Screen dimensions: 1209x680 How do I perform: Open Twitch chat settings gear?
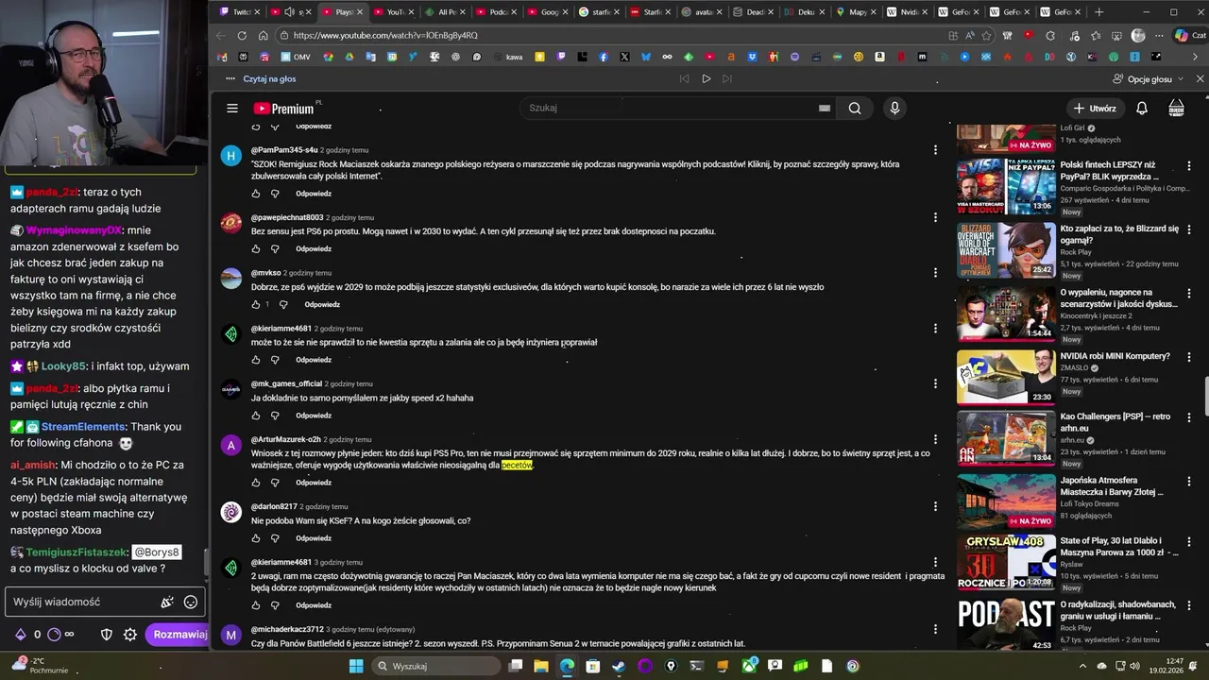(x=130, y=635)
